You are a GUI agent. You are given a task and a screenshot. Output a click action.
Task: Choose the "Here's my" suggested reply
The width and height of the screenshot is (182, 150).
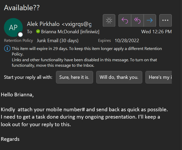tap(158, 77)
